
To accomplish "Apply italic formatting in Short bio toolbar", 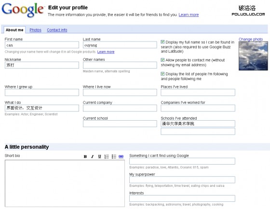I will pos(93,156).
